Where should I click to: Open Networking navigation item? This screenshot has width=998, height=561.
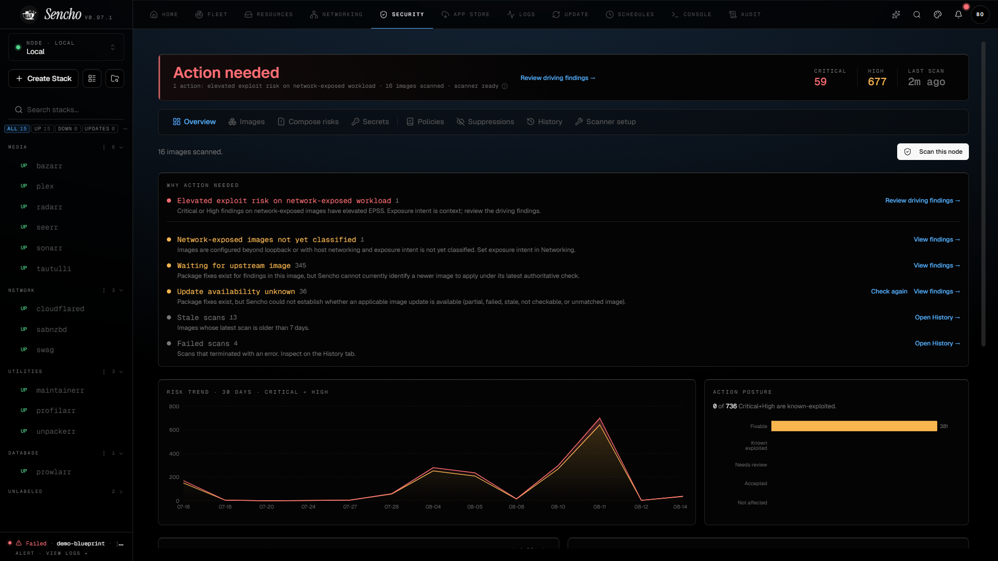336,15
